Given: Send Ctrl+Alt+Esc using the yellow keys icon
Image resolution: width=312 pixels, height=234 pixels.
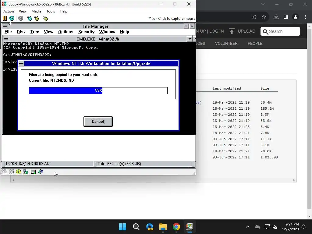Looking at the screenshot, I should pos(37,19).
